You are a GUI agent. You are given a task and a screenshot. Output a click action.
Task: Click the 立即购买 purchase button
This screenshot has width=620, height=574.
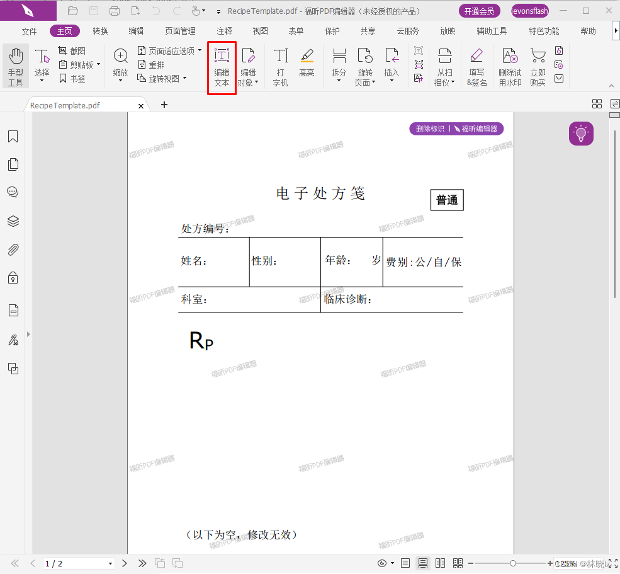click(x=538, y=66)
